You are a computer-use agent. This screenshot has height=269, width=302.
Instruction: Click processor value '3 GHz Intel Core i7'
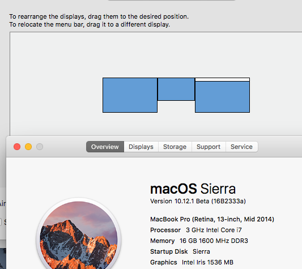(214, 230)
